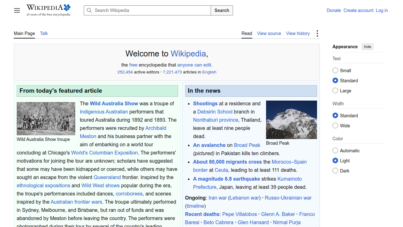Open the Main Page tab

[24, 33]
